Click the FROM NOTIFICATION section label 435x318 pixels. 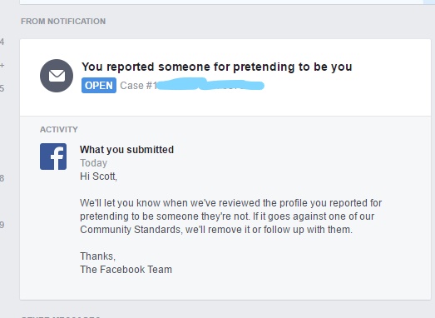63,22
